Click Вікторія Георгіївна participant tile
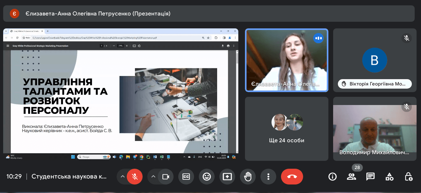Viewport: 421px width, 193px height. 375,60
